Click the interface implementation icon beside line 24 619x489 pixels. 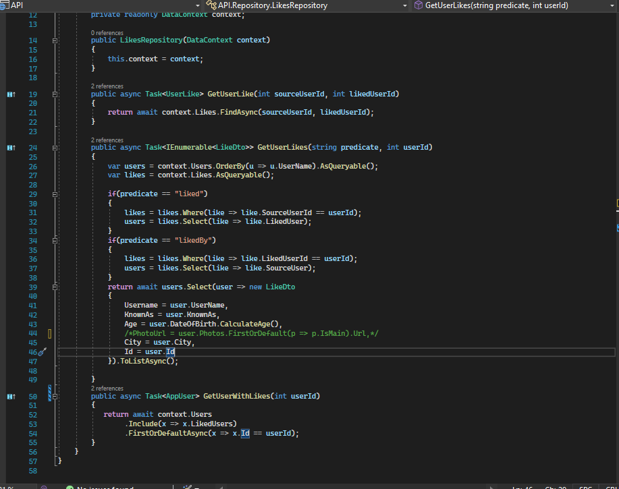11,147
